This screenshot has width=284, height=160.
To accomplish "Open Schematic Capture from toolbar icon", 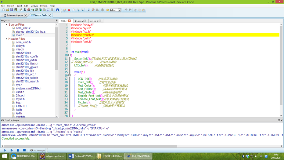I will tap(25, 10).
